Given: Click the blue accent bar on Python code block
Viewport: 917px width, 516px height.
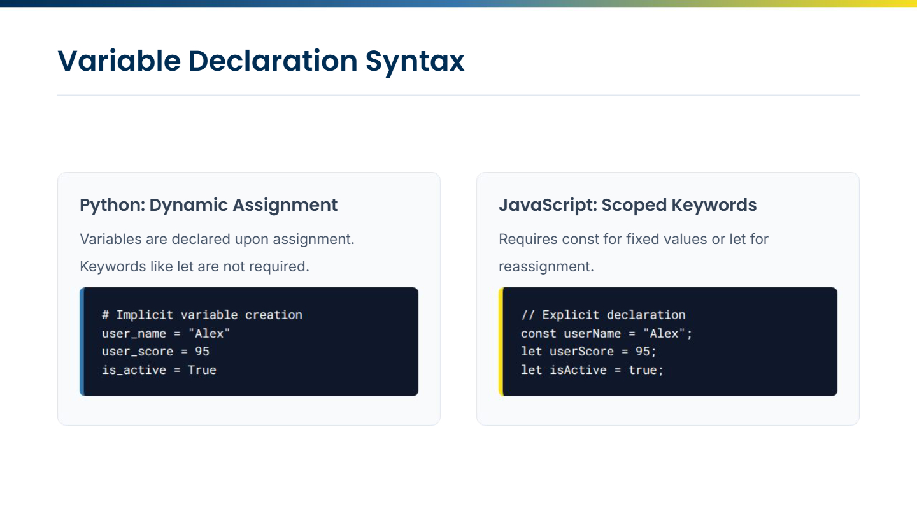Looking at the screenshot, I should 82,341.
